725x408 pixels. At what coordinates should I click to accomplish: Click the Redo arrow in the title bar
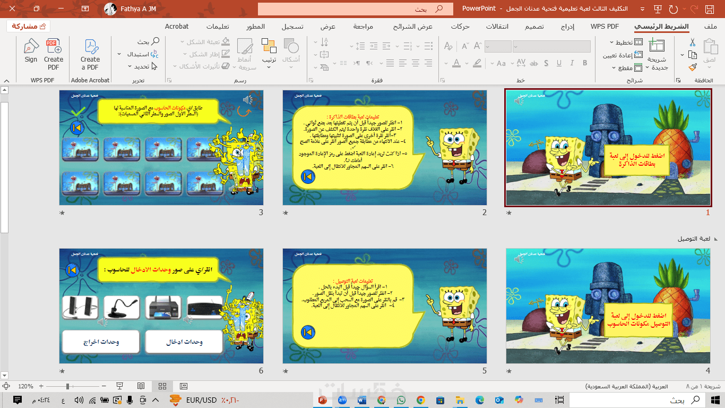click(x=674, y=9)
